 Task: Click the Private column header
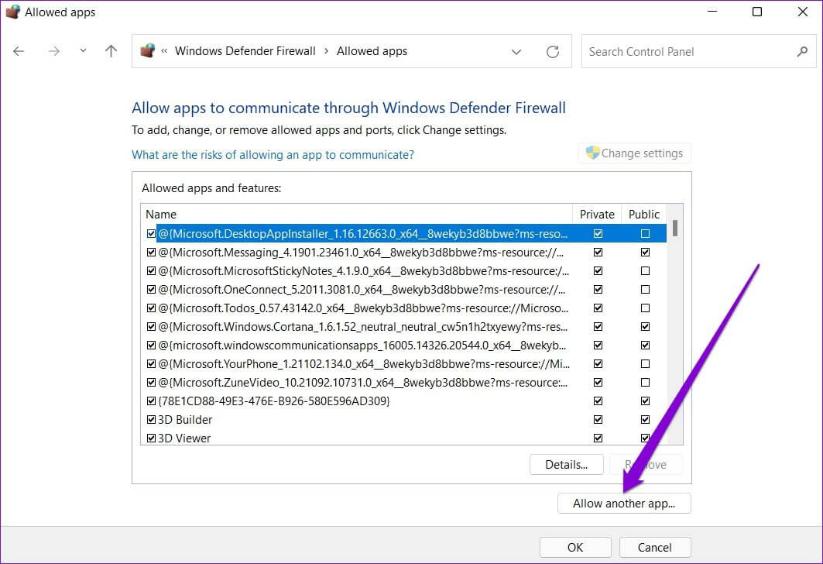(x=597, y=215)
